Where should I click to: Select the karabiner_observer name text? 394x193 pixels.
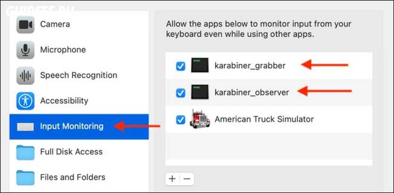click(252, 93)
